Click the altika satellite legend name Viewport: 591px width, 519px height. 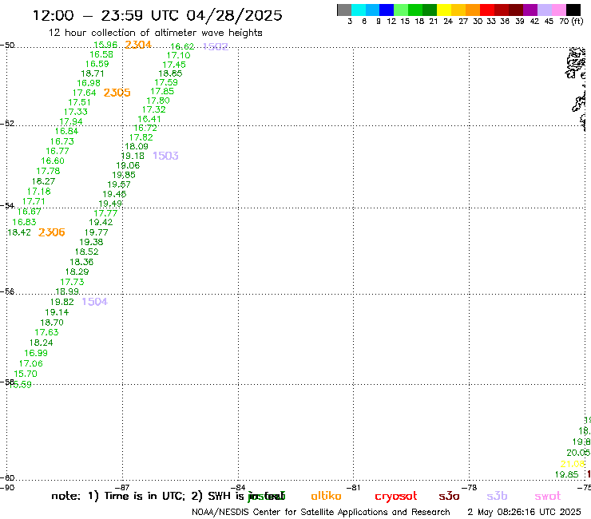[x=326, y=496]
